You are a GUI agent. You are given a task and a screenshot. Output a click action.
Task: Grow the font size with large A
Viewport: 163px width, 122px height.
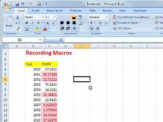pyautogui.click(x=48, y=23)
